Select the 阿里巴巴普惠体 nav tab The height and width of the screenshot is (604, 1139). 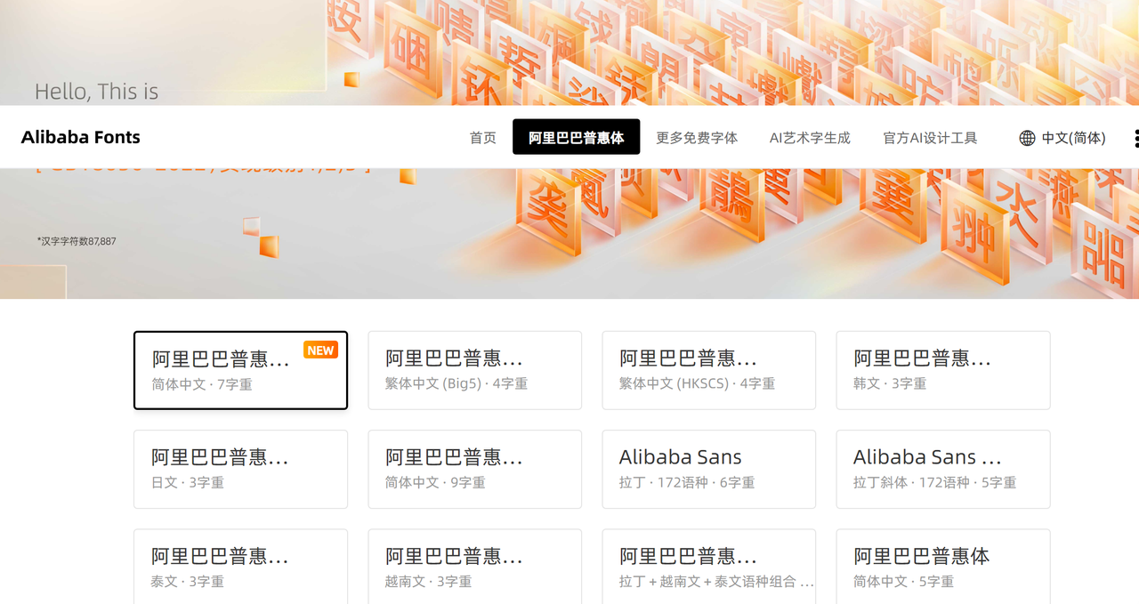[x=576, y=138]
